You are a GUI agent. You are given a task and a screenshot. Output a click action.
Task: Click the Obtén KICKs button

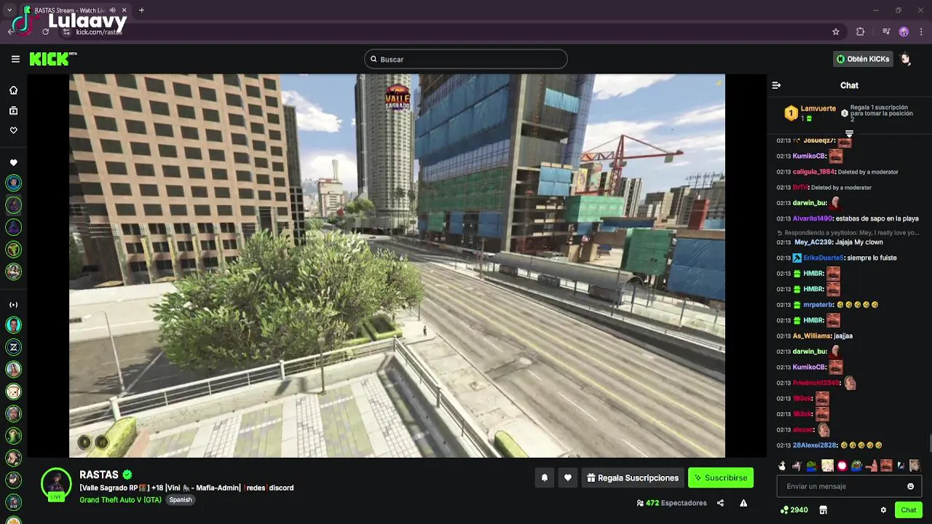click(863, 59)
